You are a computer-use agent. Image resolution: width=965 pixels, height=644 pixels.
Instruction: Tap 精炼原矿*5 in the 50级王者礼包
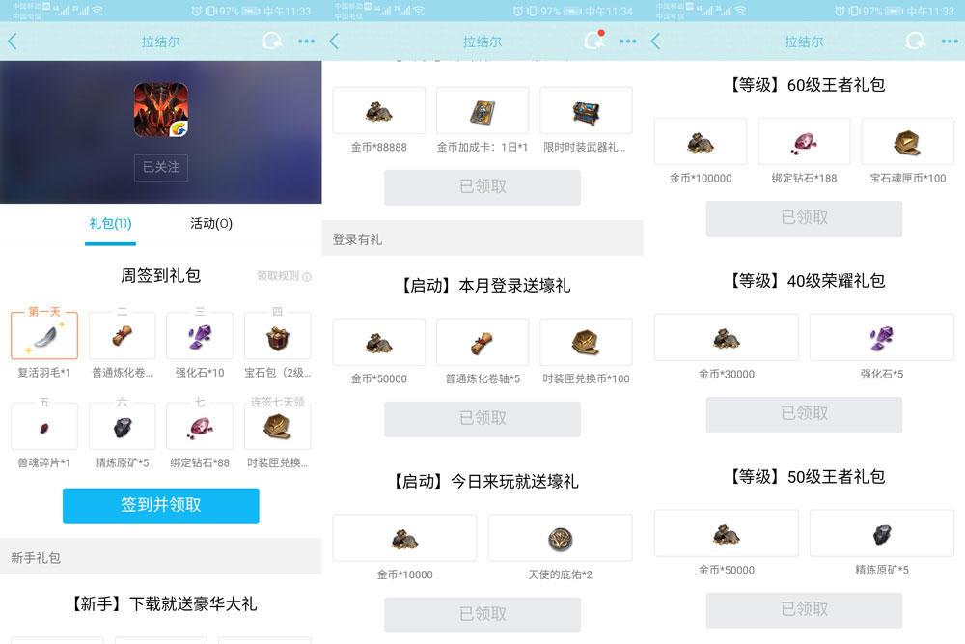[882, 533]
